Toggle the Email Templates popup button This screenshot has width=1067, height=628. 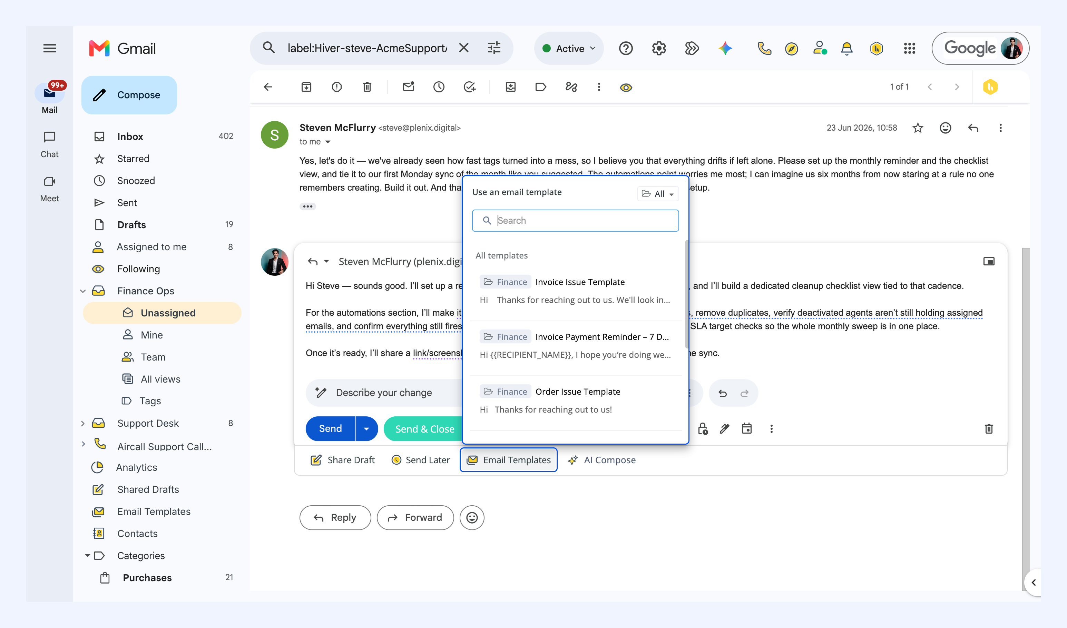click(508, 460)
